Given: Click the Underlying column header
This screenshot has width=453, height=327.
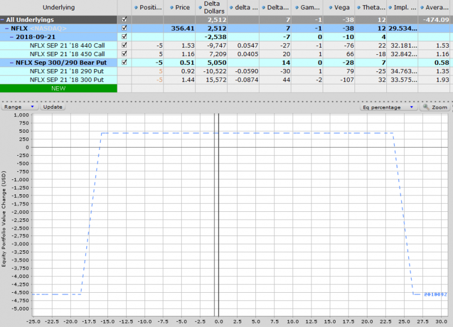Looking at the screenshot, I should pos(58,8).
